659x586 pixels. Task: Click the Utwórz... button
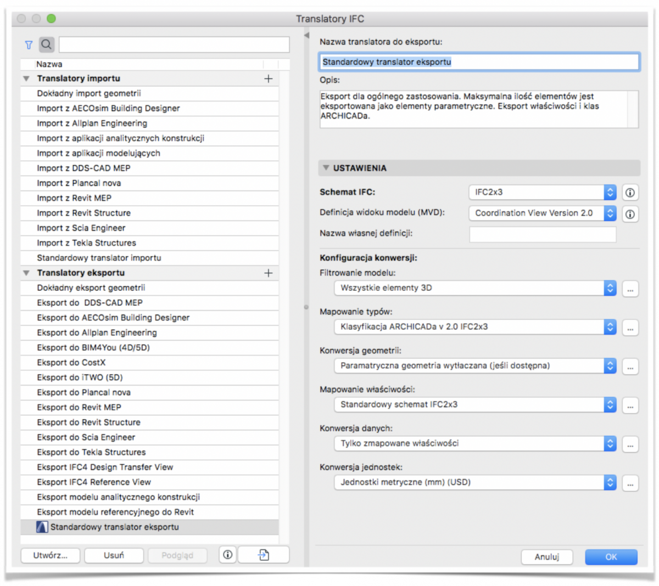tap(51, 555)
